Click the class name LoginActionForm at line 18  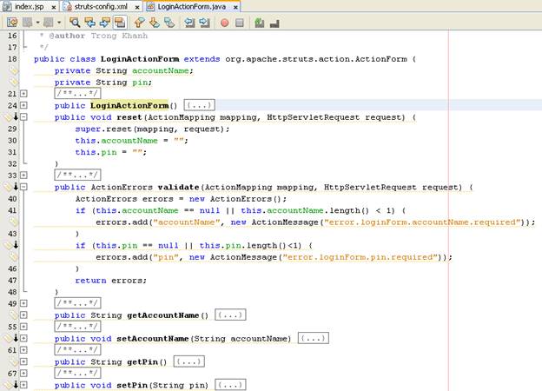click(140, 59)
